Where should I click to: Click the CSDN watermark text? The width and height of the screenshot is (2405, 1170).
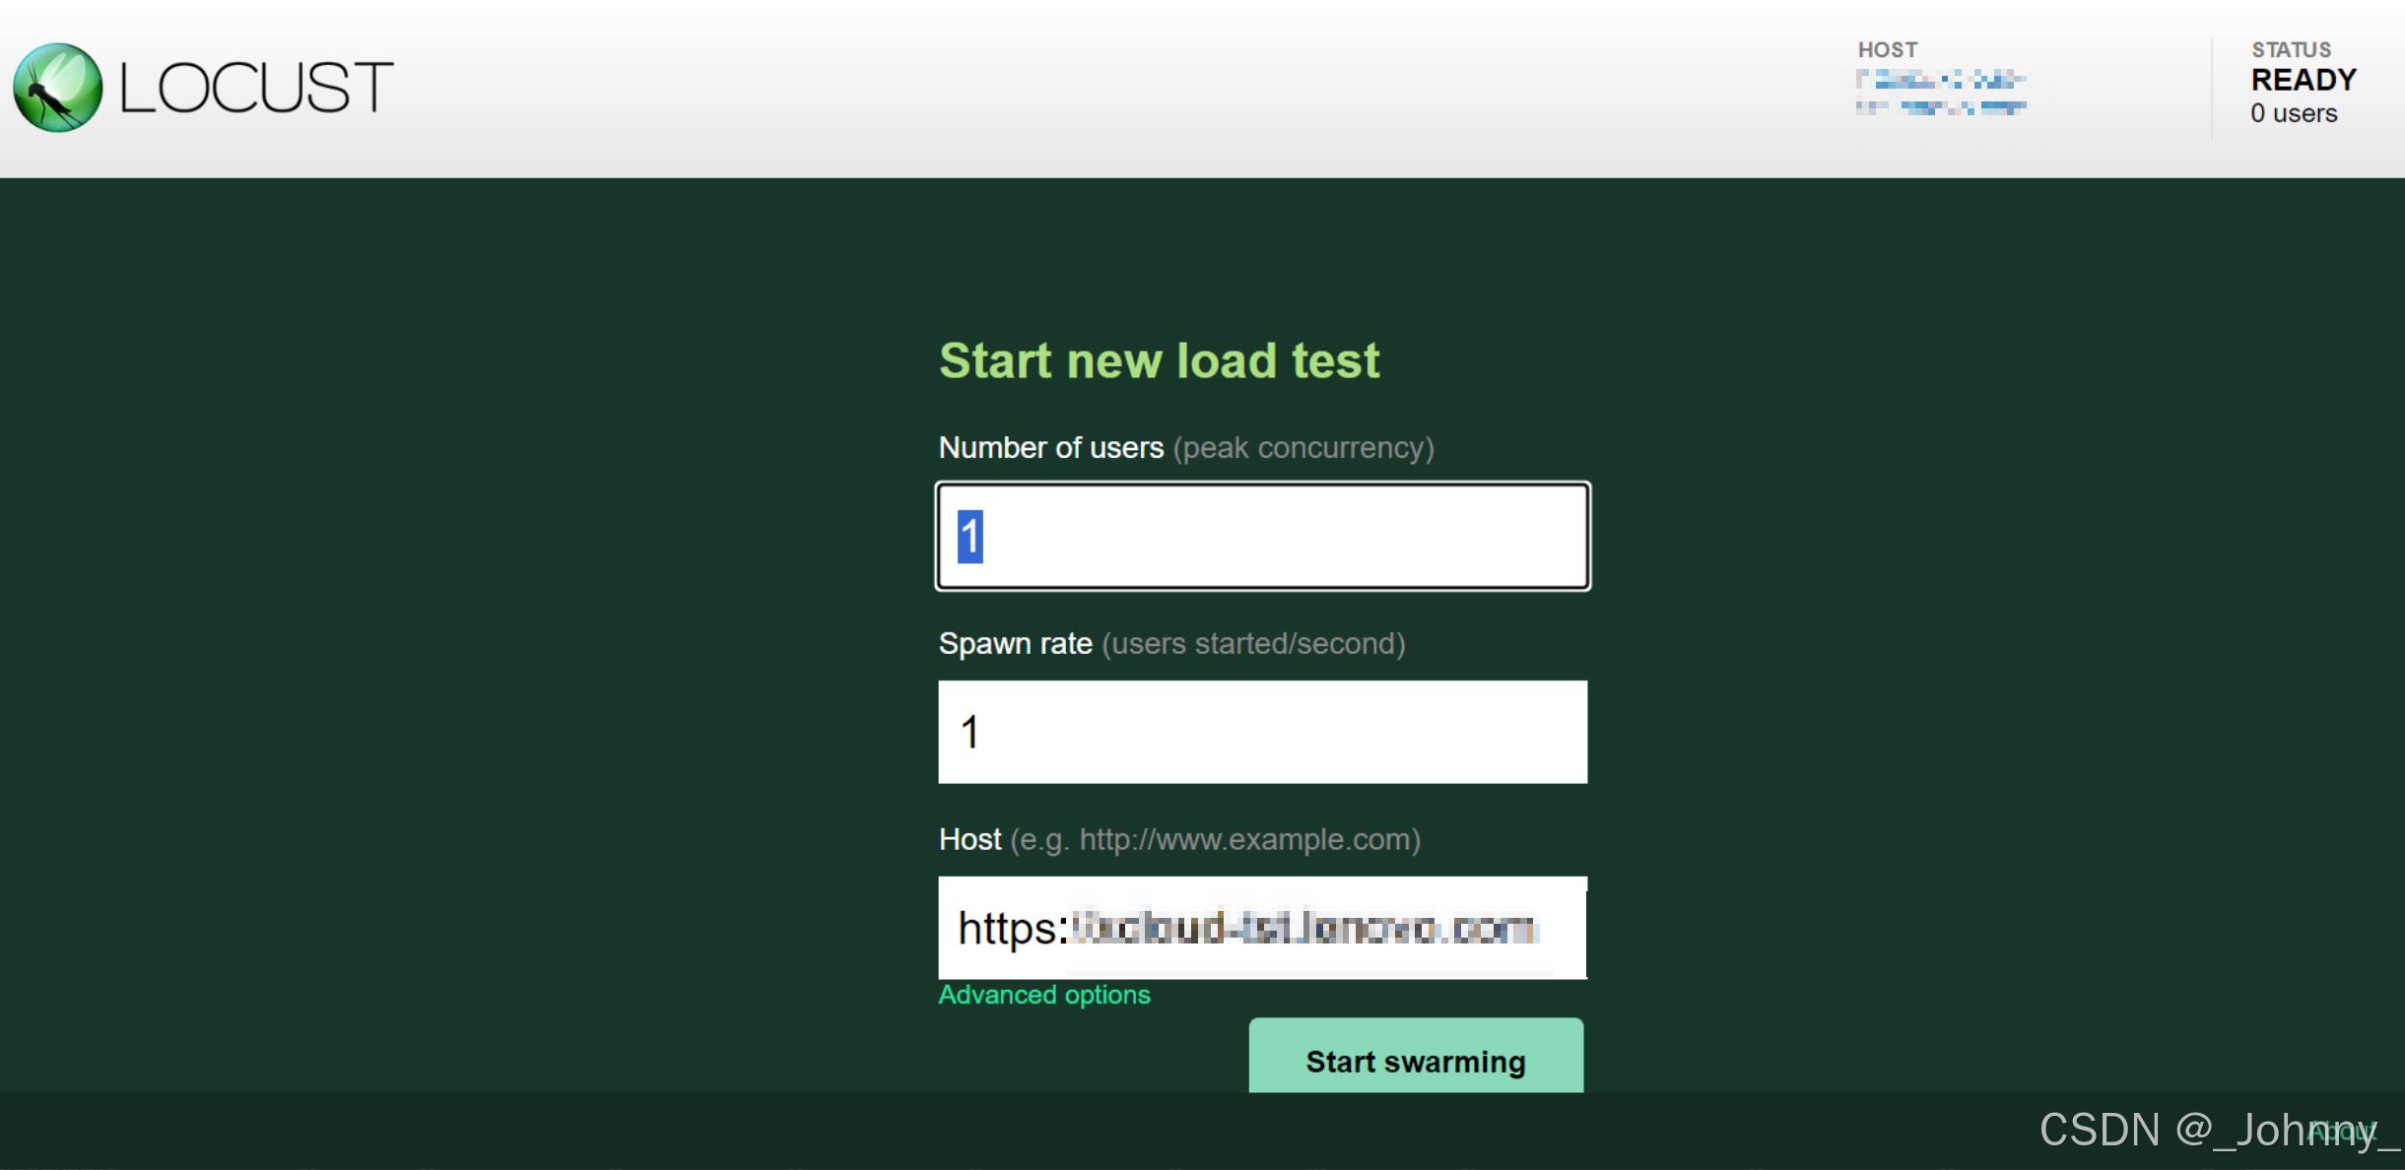tap(2168, 1130)
